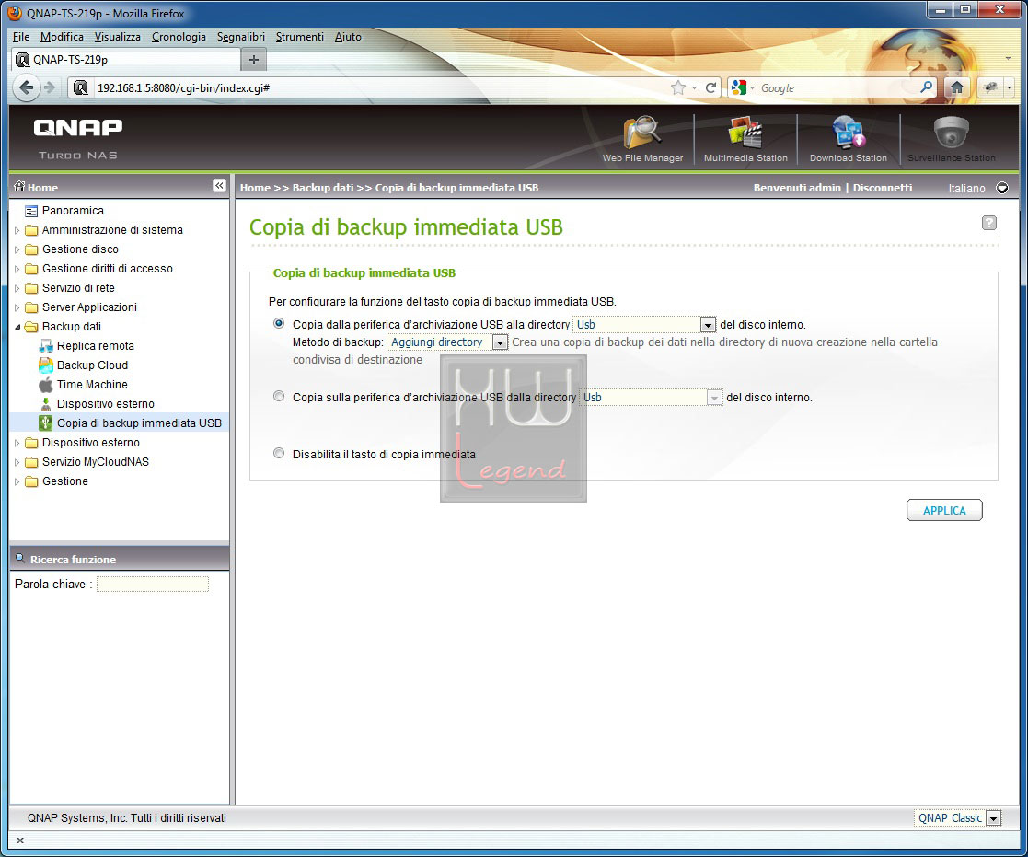Close the status bar with X icon

[19, 840]
